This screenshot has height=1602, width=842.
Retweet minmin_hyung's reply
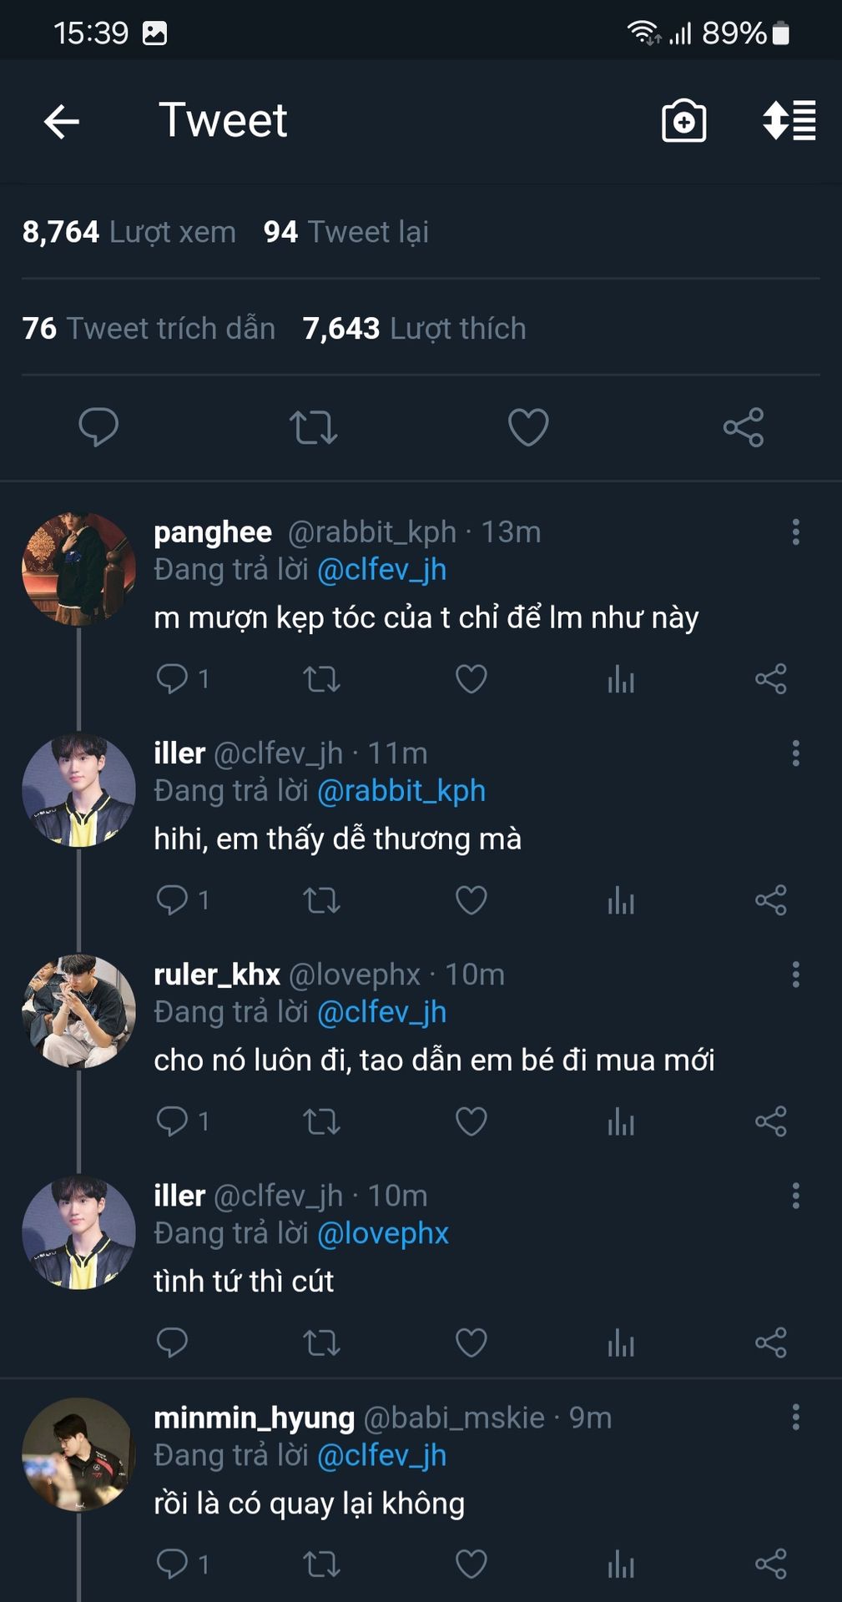pyautogui.click(x=321, y=1564)
